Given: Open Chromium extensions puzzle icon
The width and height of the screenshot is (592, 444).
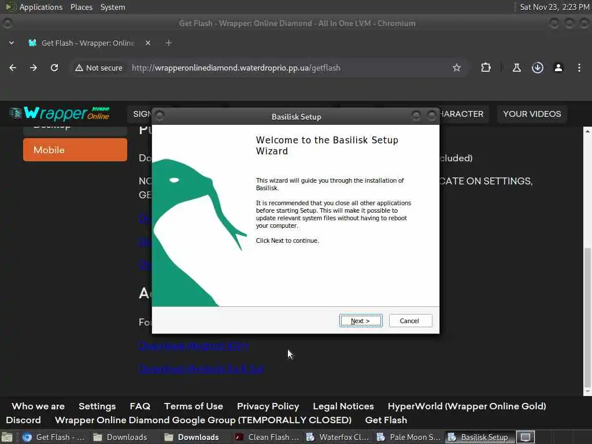Looking at the screenshot, I should click(x=486, y=68).
